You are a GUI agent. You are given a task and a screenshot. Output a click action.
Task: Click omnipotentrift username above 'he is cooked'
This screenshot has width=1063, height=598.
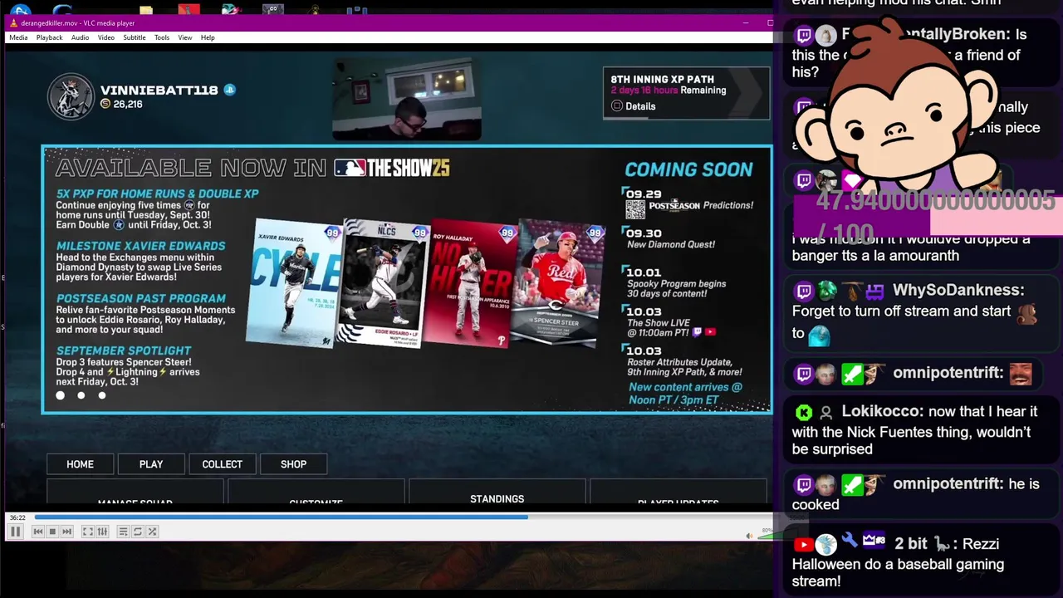coord(948,483)
